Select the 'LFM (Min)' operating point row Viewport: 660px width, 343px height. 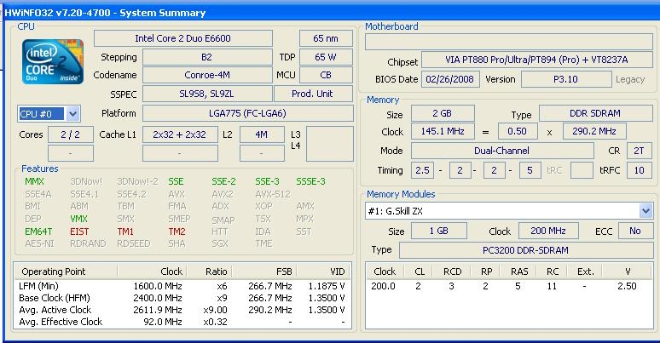182,286
